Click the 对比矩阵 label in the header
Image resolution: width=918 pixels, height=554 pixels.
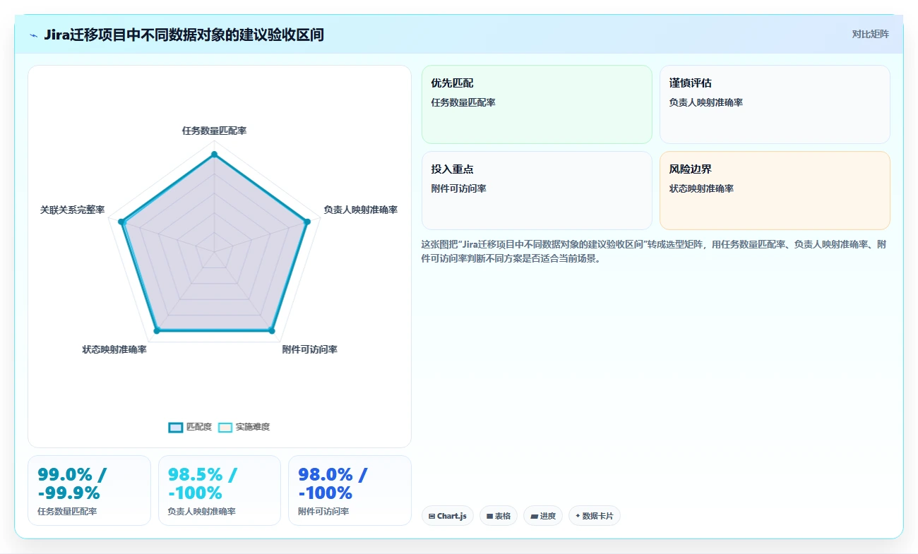click(x=870, y=34)
